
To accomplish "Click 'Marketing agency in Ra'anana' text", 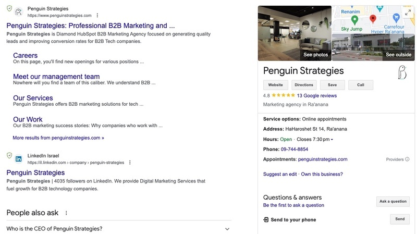I will pyautogui.click(x=296, y=105).
